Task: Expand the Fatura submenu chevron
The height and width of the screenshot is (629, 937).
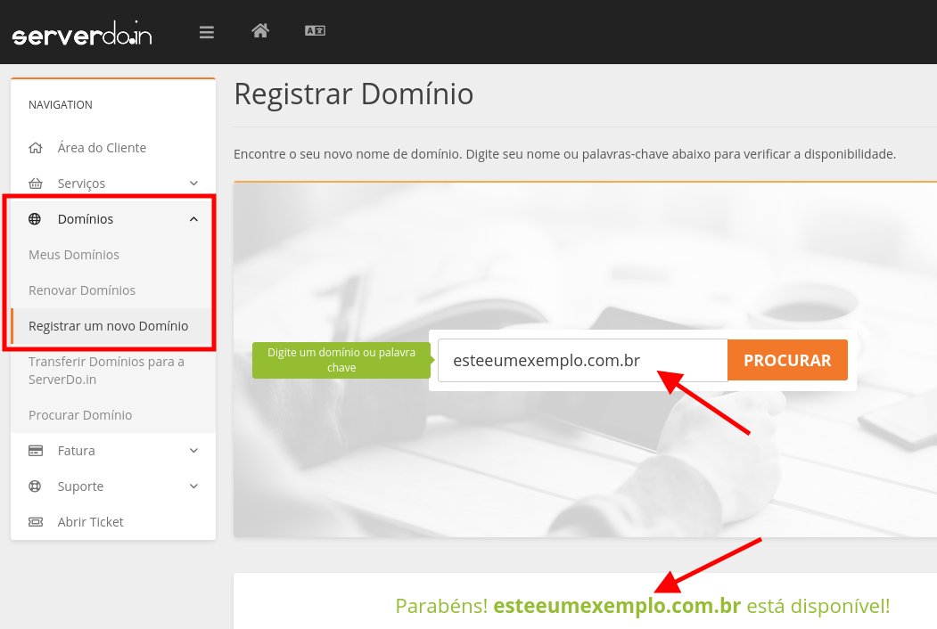Action: coord(193,451)
